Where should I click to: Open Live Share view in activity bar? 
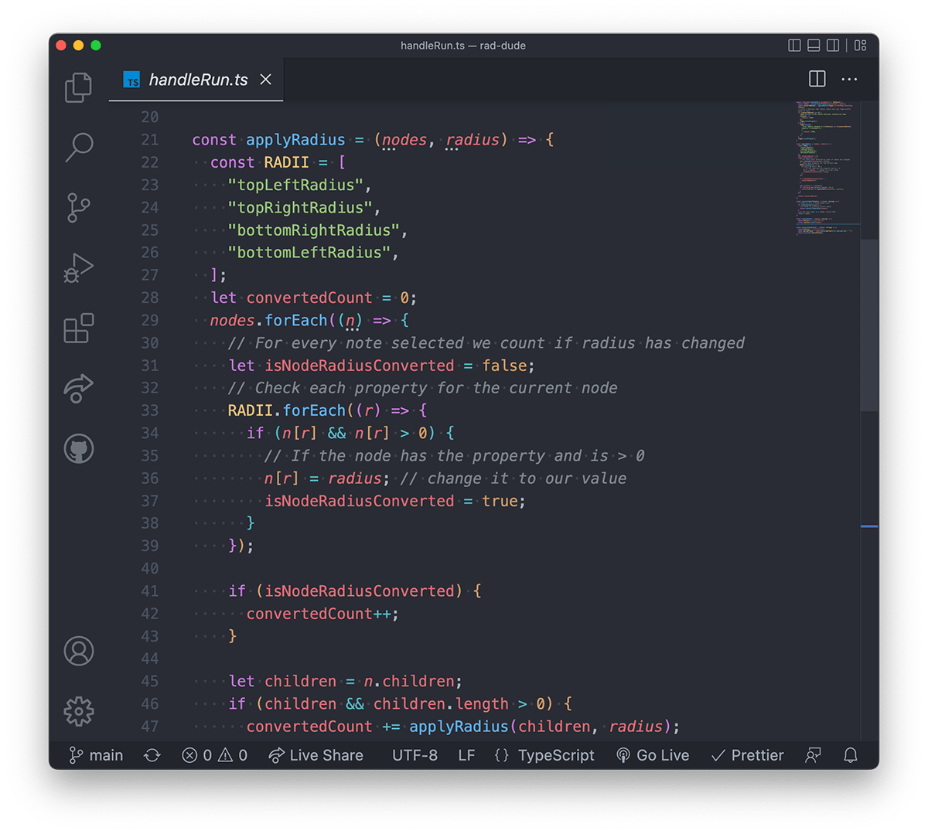tap(78, 388)
